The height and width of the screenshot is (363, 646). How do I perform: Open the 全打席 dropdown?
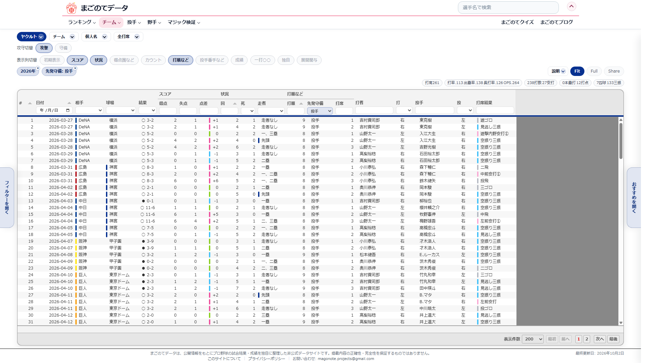[x=128, y=37]
